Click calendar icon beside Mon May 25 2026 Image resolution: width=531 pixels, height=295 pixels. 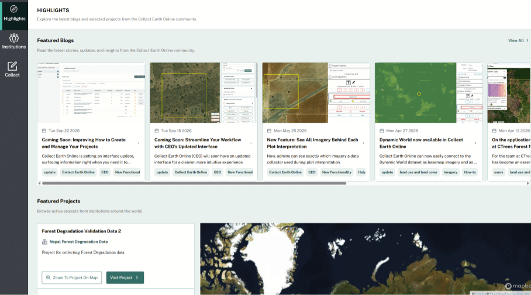pyautogui.click(x=269, y=131)
